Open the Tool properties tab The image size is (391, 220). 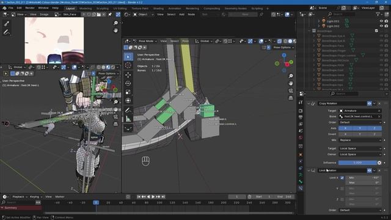pos(301,102)
